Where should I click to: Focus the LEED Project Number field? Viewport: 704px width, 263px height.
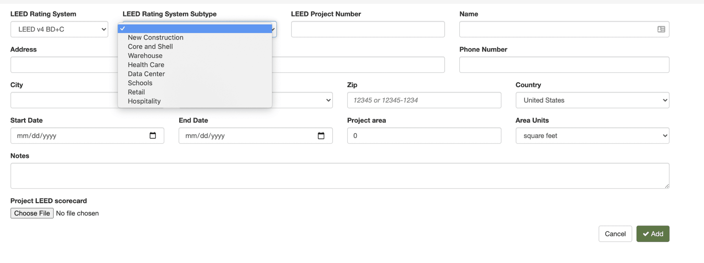coord(367,29)
